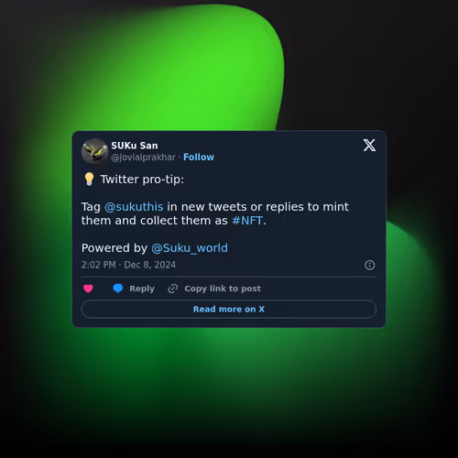Click Copy link to post text

(223, 289)
